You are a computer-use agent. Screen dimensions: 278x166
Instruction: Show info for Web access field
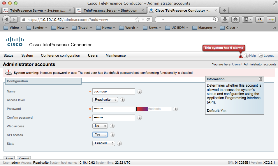(x=112, y=126)
